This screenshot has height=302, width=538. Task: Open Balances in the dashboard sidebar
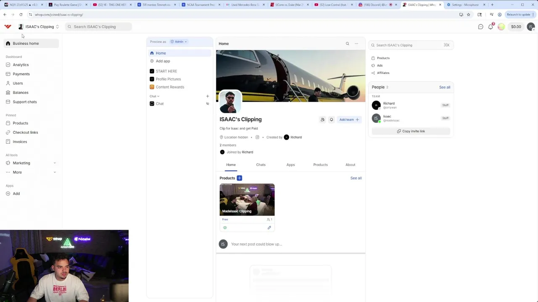(x=20, y=93)
